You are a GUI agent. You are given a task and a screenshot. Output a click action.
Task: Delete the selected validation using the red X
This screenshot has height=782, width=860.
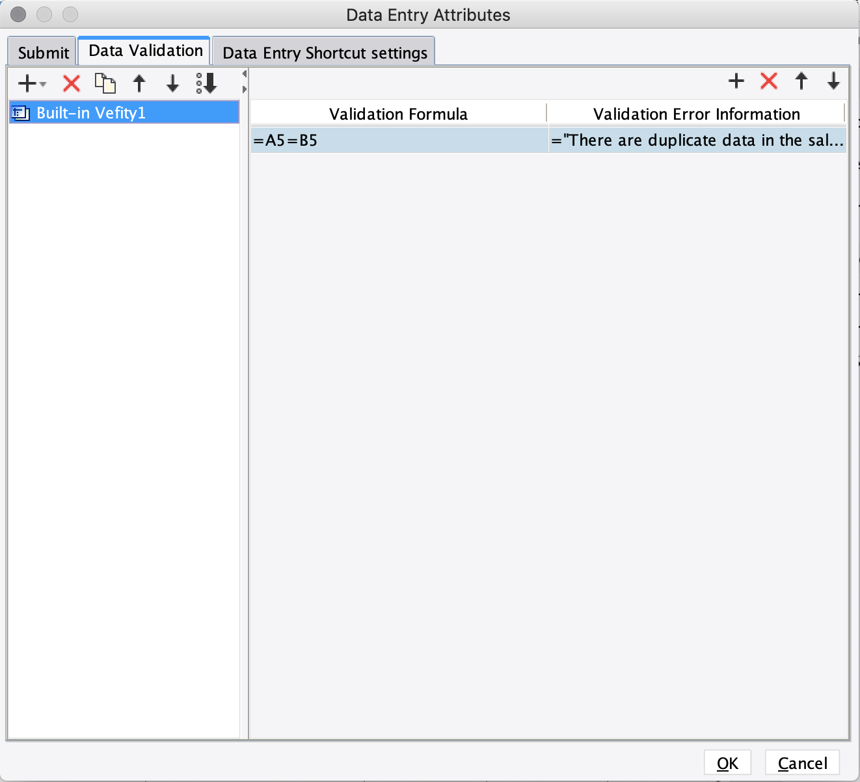coord(70,83)
